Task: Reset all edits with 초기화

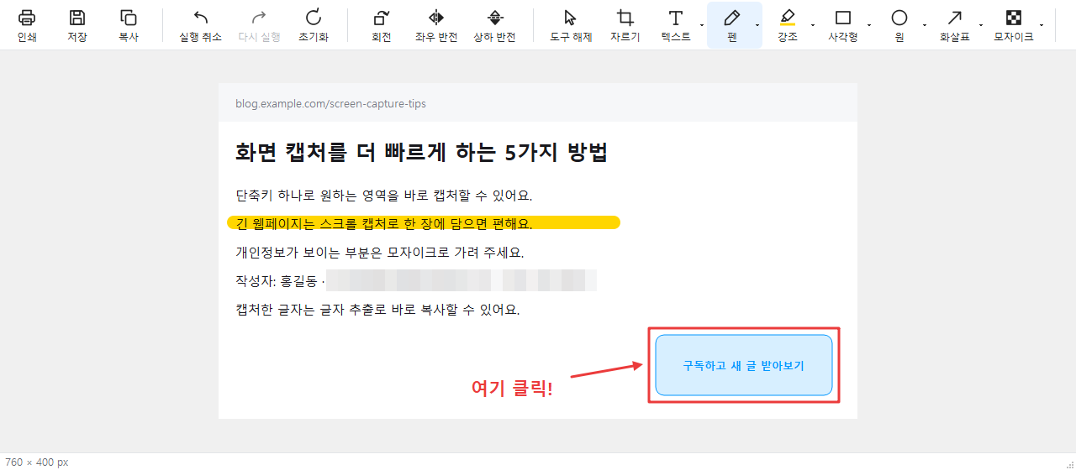Action: (x=314, y=25)
